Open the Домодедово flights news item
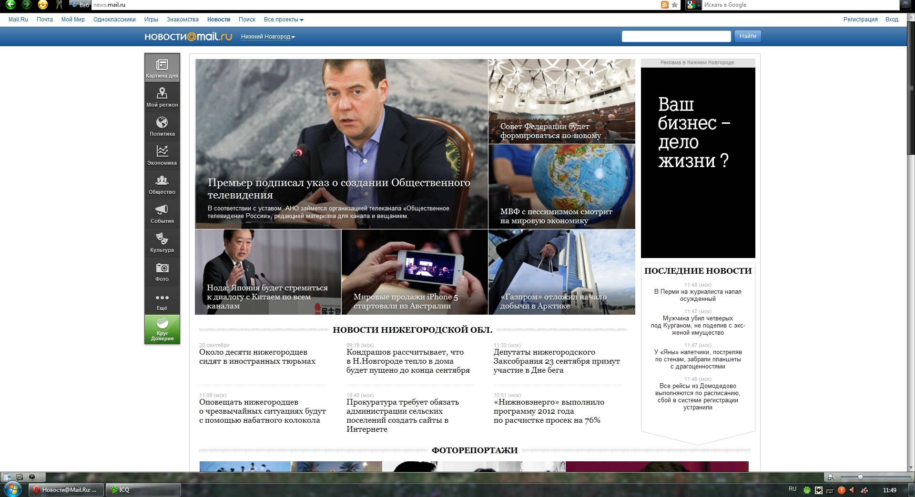This screenshot has height=497, width=915. (698, 397)
